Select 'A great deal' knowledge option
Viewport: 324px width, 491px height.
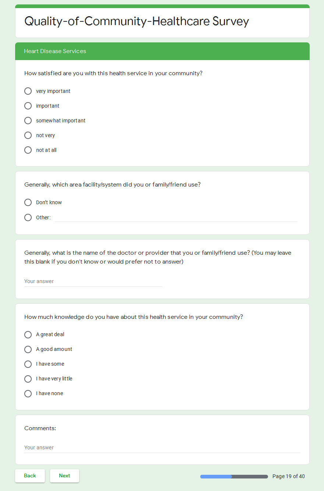click(28, 335)
